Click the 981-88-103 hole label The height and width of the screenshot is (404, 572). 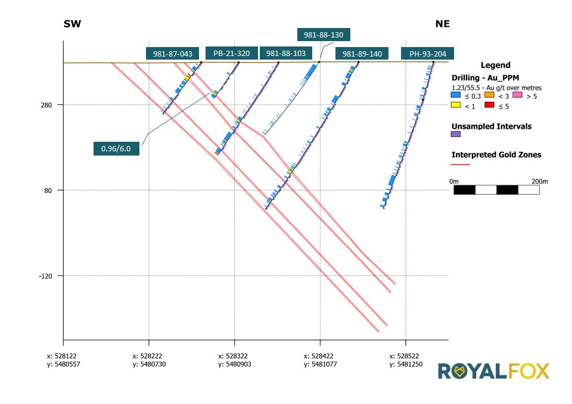pos(285,54)
